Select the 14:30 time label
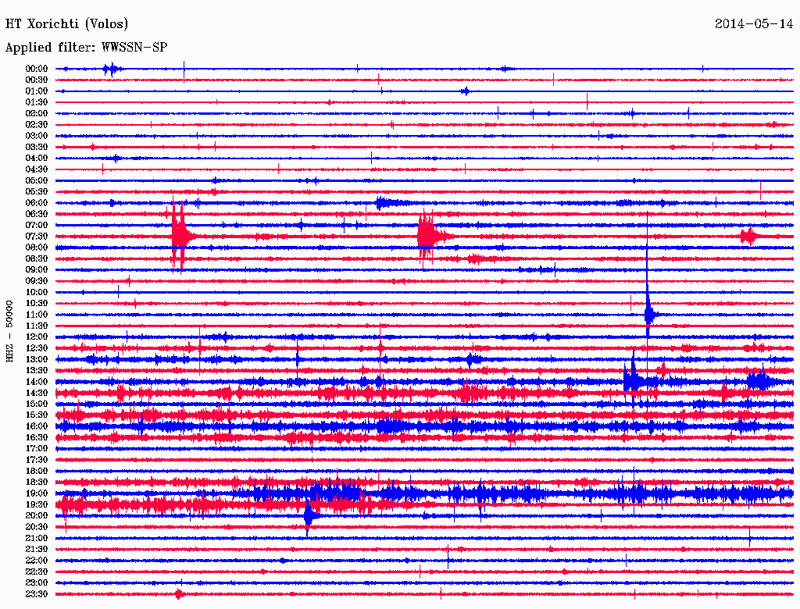The width and height of the screenshot is (800, 609). (36, 393)
